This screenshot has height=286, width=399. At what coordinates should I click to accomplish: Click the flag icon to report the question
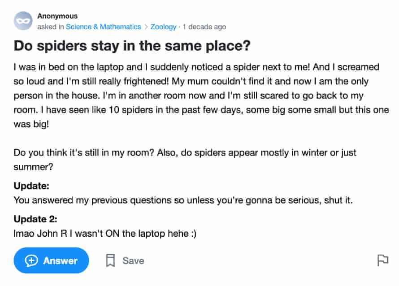coord(382,260)
